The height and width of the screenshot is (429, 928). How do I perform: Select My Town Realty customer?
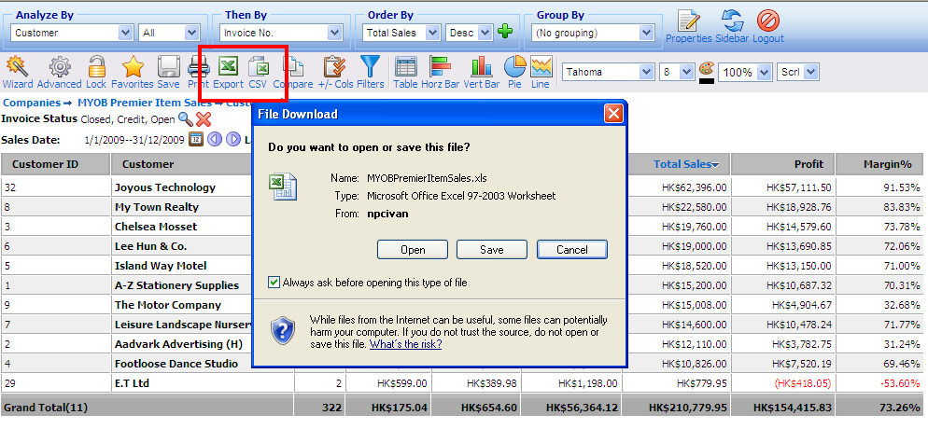pos(157,207)
